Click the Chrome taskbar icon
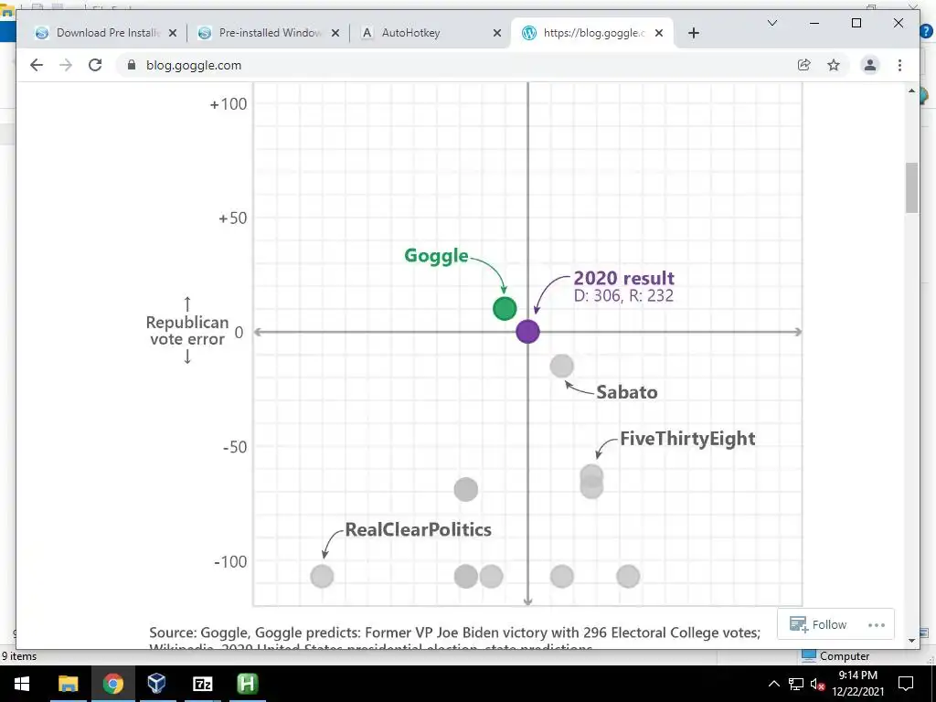 [x=112, y=684]
